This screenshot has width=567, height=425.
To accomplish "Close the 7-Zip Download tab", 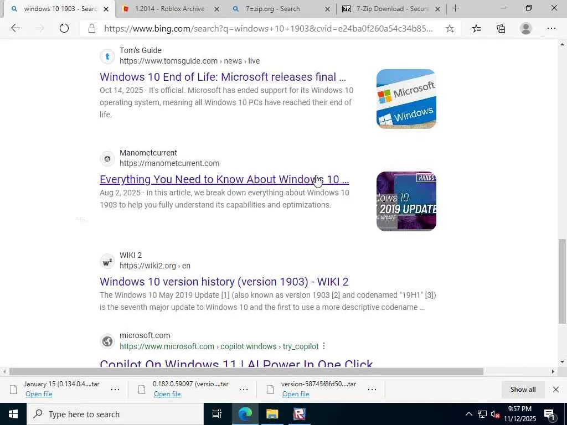I will click(x=437, y=9).
